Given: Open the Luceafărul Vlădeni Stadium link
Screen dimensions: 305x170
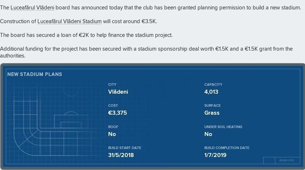Looking at the screenshot, I should 69,21.
